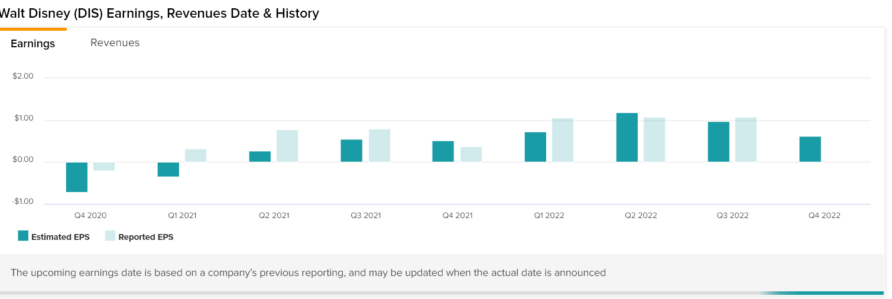Click the Q1 2022 axis label
This screenshot has height=299, width=892.
click(x=549, y=216)
